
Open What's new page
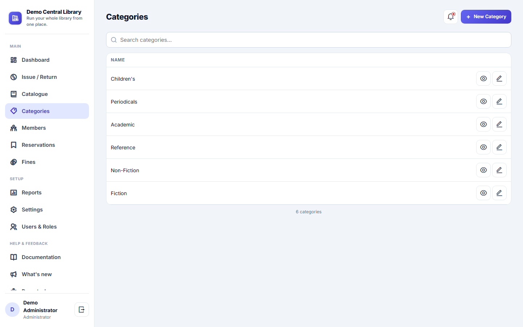(47, 274)
